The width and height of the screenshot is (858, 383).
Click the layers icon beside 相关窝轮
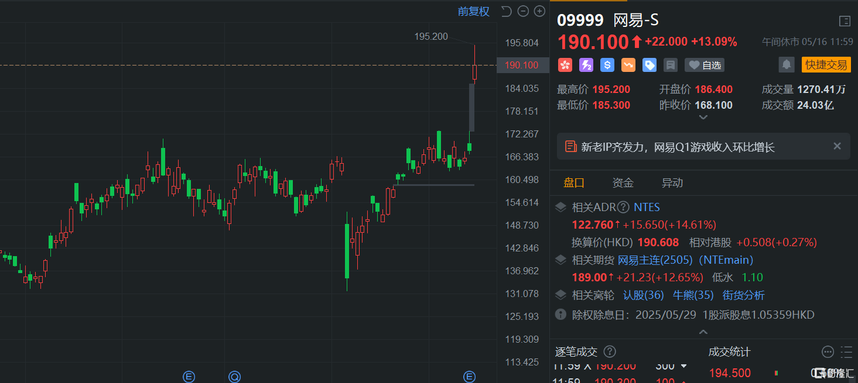(x=560, y=295)
